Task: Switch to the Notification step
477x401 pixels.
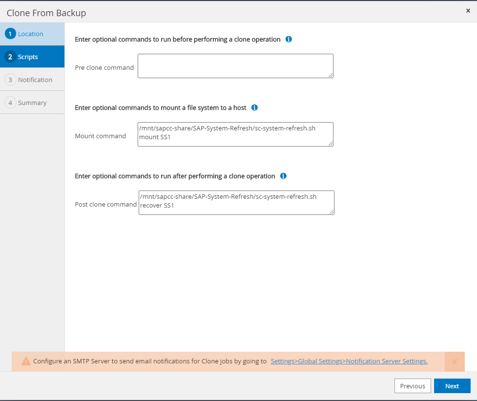Action: pos(35,80)
